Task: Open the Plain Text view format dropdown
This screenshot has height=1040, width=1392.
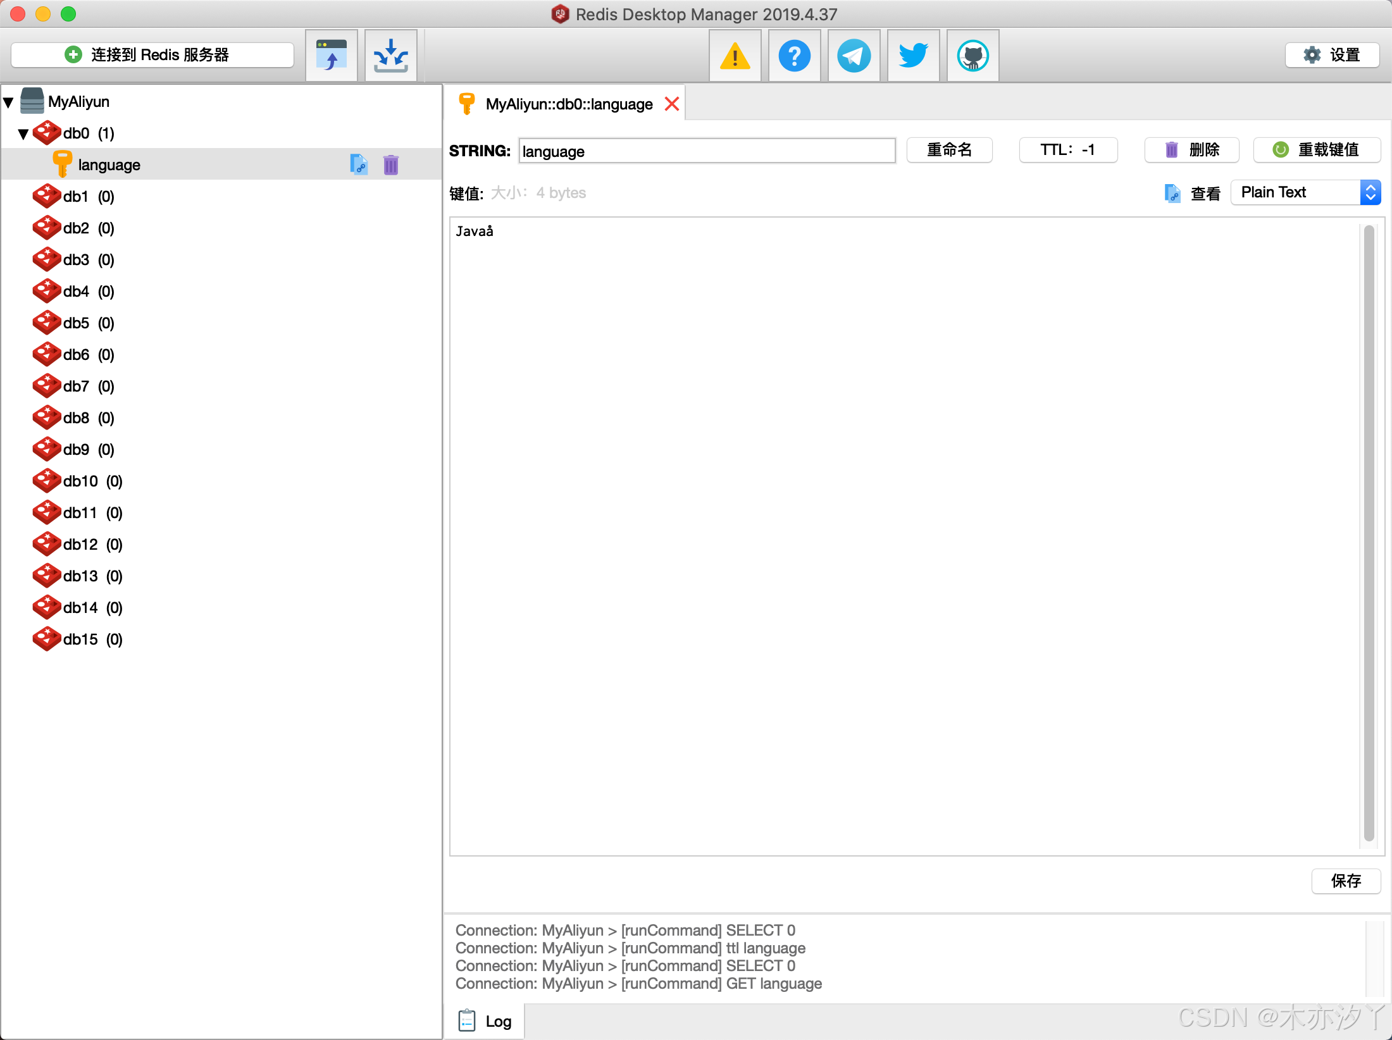Action: [x=1306, y=192]
